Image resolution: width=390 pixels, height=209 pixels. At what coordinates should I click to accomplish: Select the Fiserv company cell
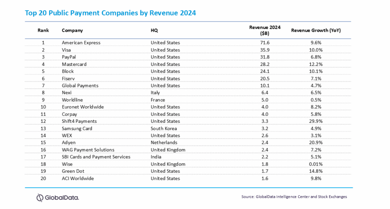click(x=68, y=78)
